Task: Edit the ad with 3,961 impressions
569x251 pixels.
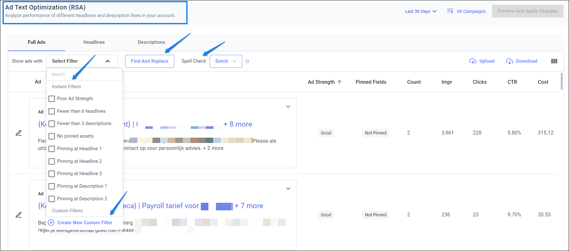Action: pyautogui.click(x=19, y=133)
